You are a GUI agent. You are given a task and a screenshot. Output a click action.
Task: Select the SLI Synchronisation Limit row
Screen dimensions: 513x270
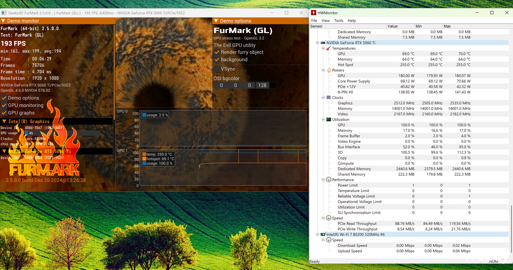(x=409, y=213)
